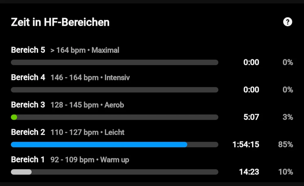The height and width of the screenshot is (186, 304).
Task: Select the empty Bereich 4 bar
Action: point(115,90)
